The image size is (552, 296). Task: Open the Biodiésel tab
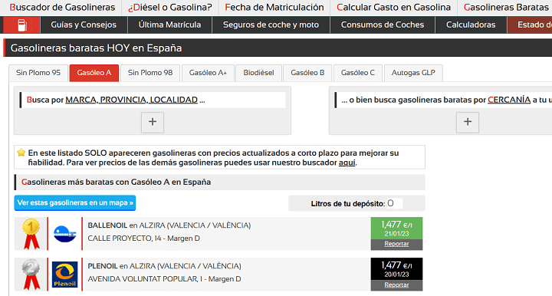coord(259,73)
